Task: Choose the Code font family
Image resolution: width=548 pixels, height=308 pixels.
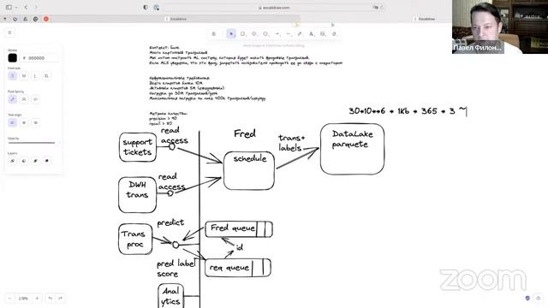Action: tap(35, 99)
